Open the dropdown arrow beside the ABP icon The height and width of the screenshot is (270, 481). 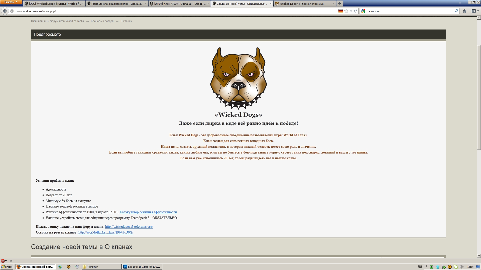point(6,261)
